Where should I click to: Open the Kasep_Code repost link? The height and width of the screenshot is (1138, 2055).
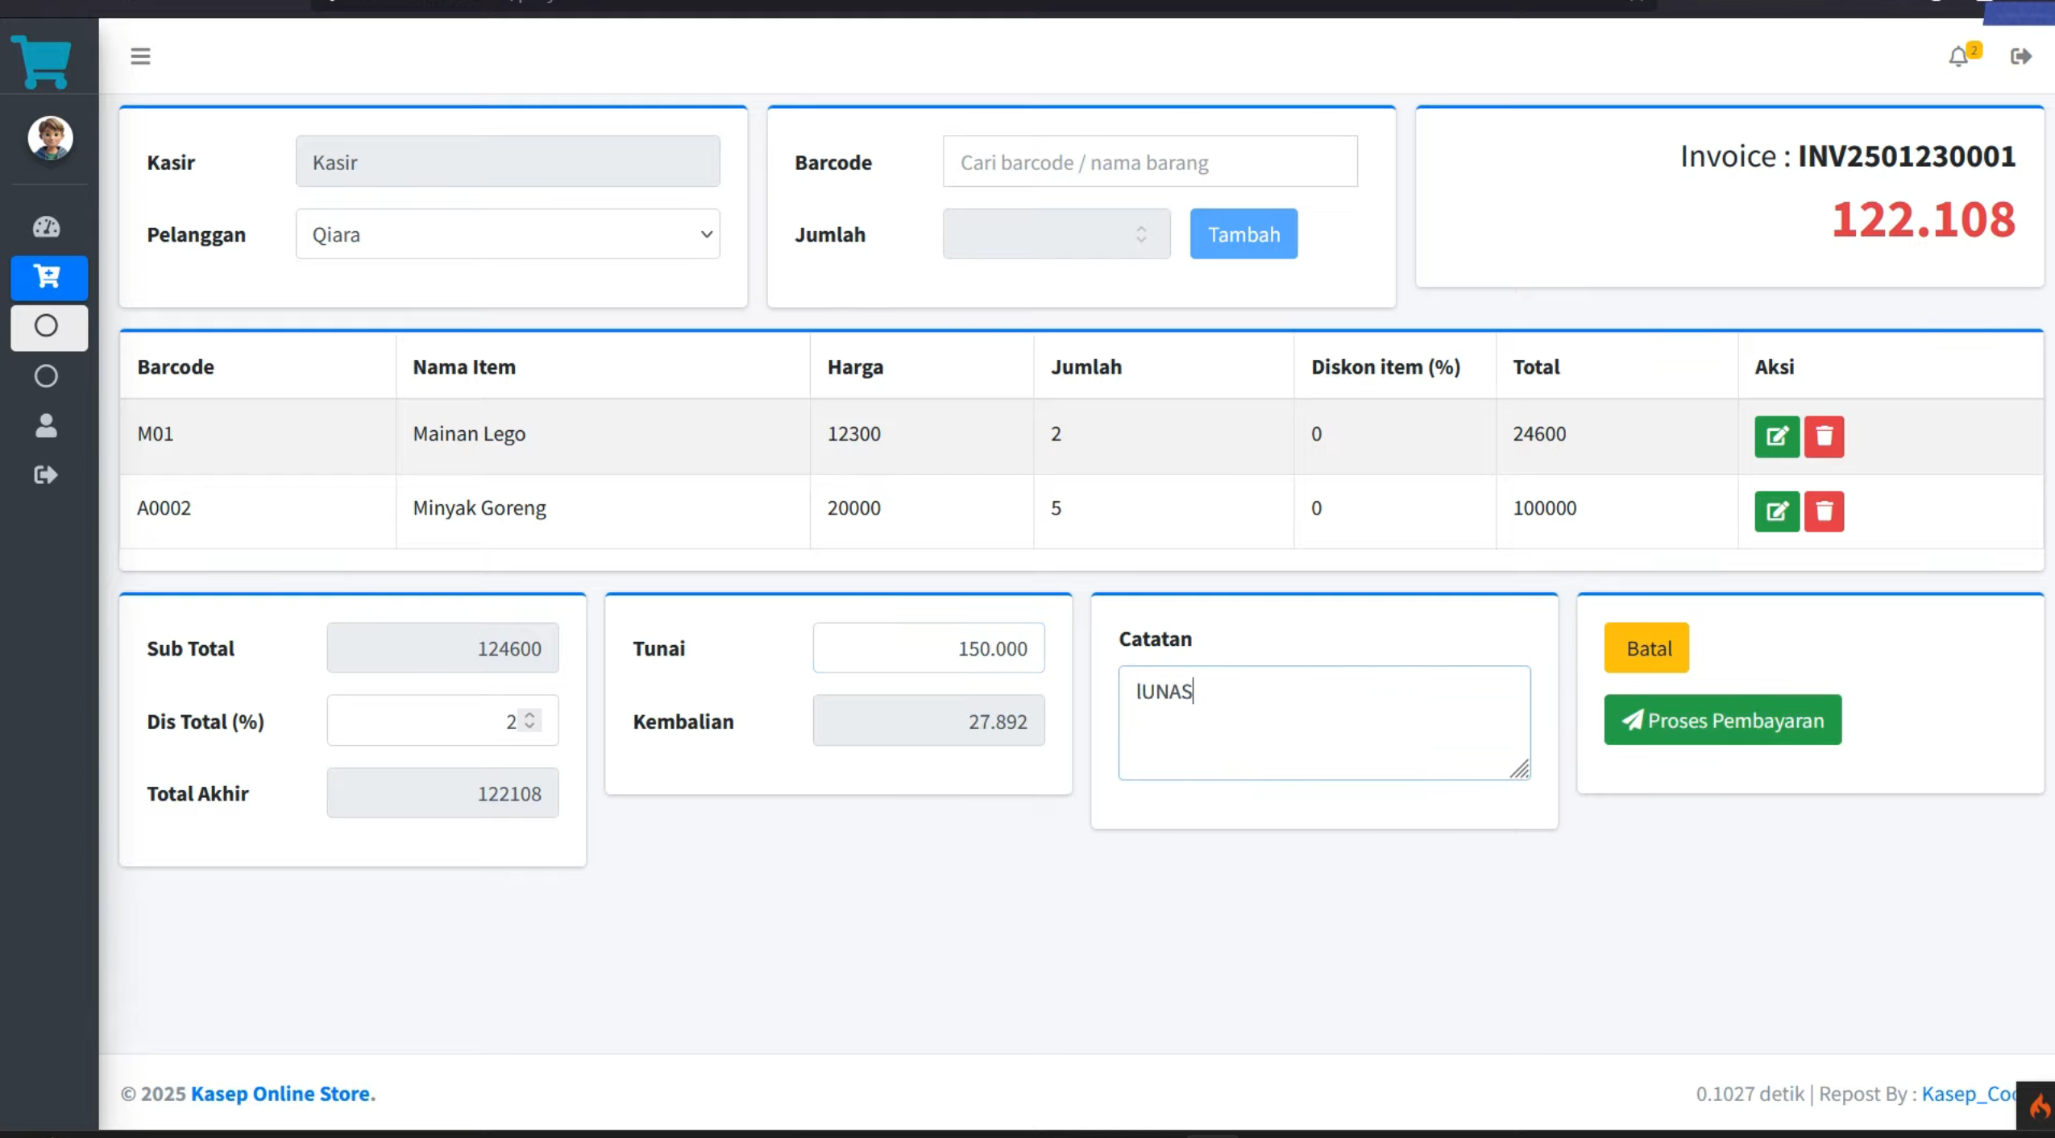point(1969,1094)
